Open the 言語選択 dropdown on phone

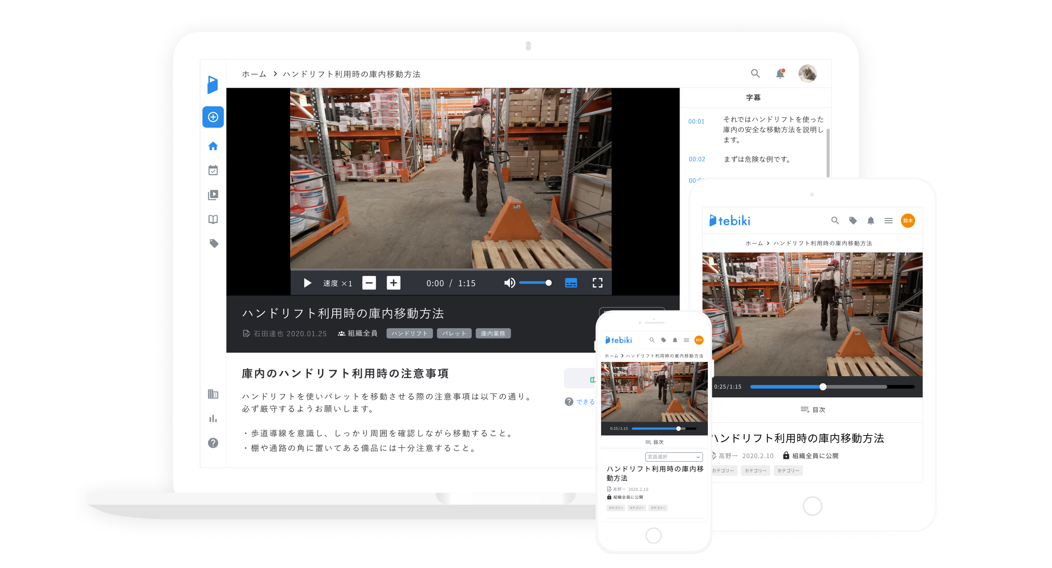[x=674, y=457]
